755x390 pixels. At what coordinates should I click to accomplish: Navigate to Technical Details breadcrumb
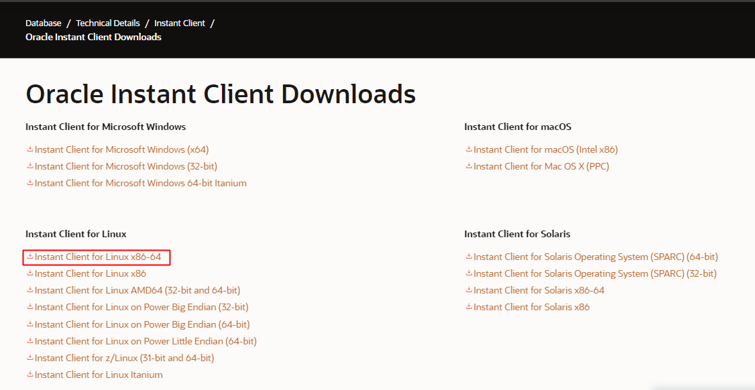108,23
